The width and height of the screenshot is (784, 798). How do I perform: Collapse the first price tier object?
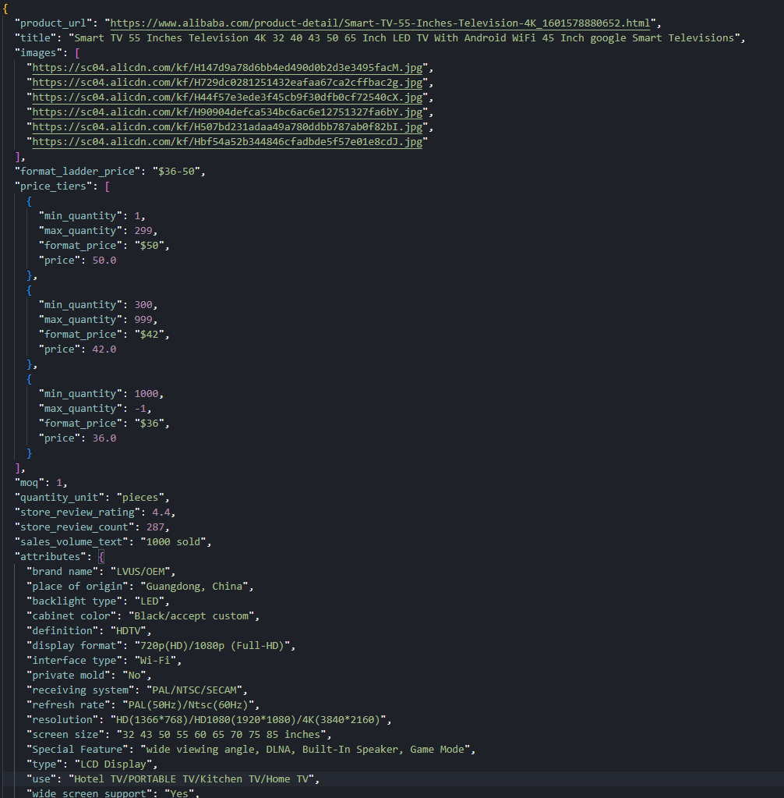click(29, 200)
